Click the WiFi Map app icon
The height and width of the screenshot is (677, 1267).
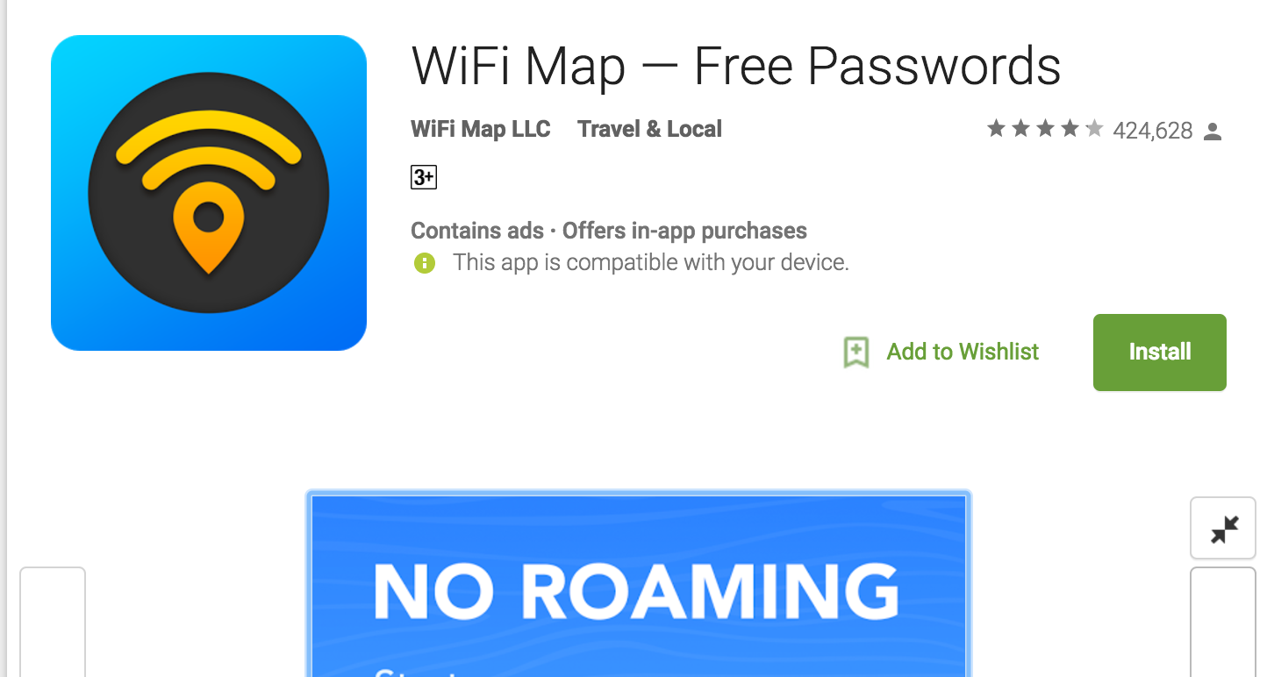point(209,193)
